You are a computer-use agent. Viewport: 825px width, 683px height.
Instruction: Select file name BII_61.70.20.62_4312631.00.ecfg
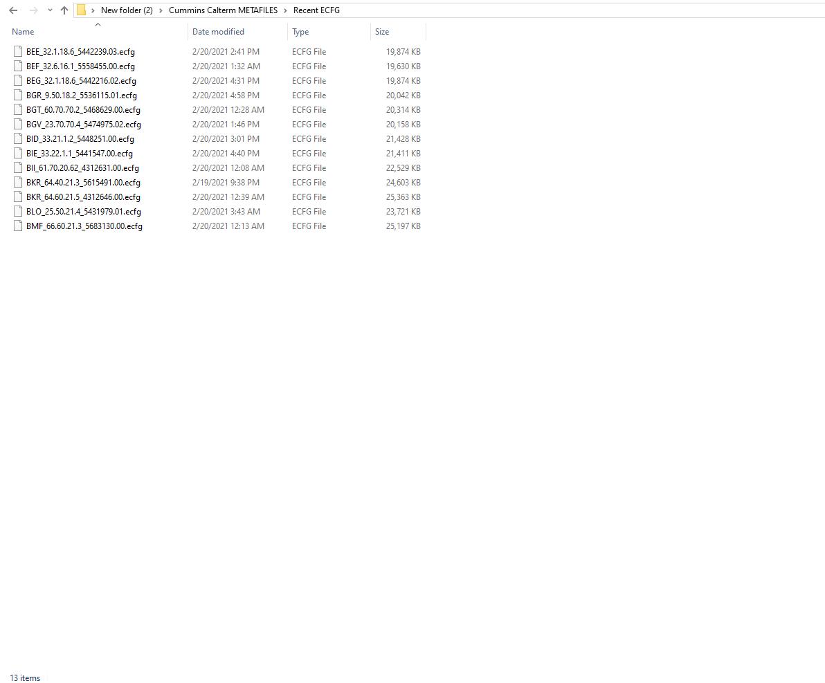[82, 168]
